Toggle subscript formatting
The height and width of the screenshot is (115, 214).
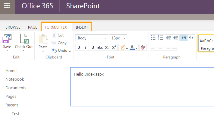coord(107,47)
